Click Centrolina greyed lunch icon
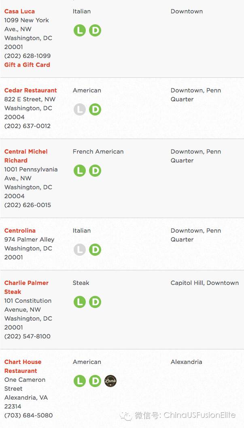 click(x=80, y=250)
